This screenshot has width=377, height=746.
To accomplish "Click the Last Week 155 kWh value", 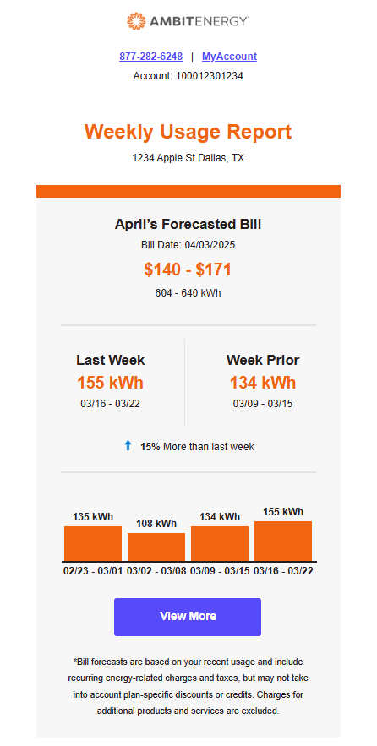I will 111,383.
